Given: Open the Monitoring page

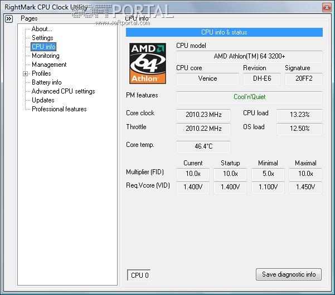Looking at the screenshot, I should pyautogui.click(x=46, y=56).
